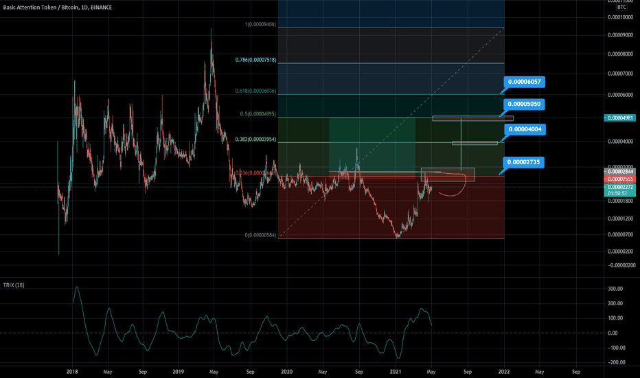
Task: Select the 0.00007000 price scale label
Action: (620, 74)
